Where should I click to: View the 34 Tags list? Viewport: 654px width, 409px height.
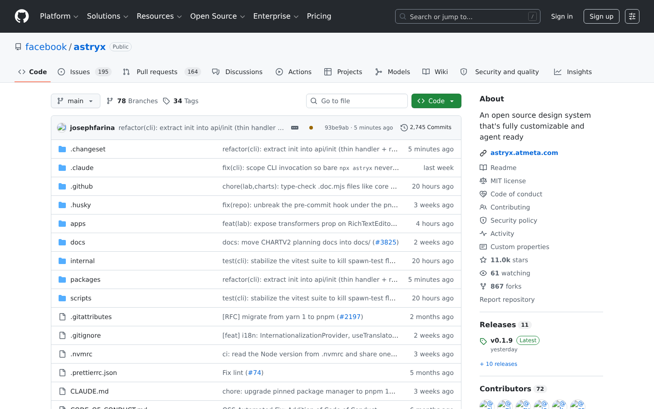pyautogui.click(x=181, y=101)
